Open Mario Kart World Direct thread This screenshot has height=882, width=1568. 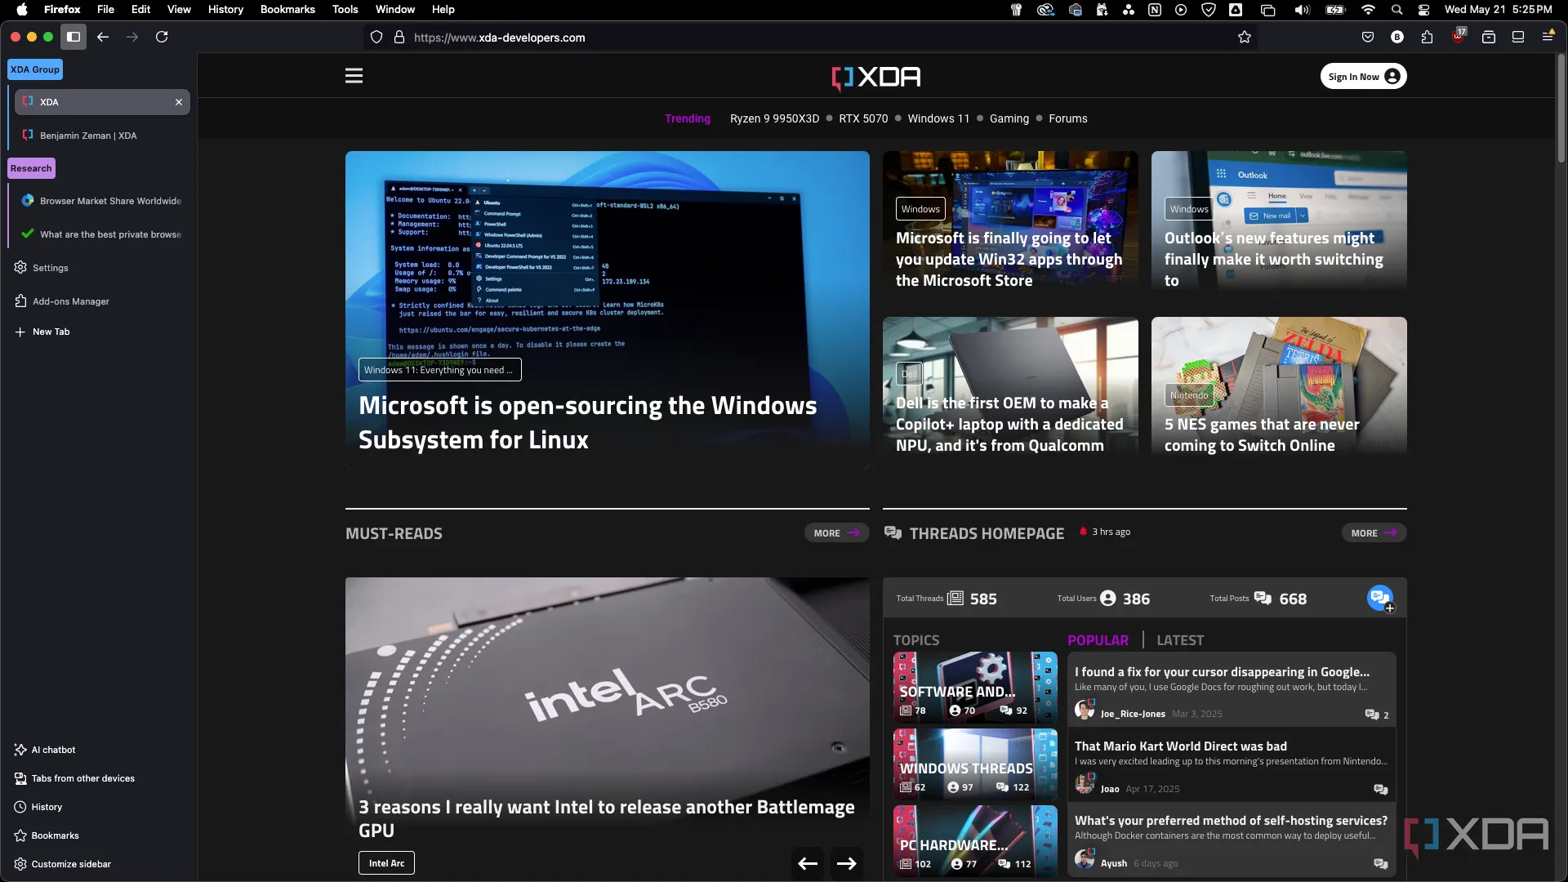point(1180,746)
